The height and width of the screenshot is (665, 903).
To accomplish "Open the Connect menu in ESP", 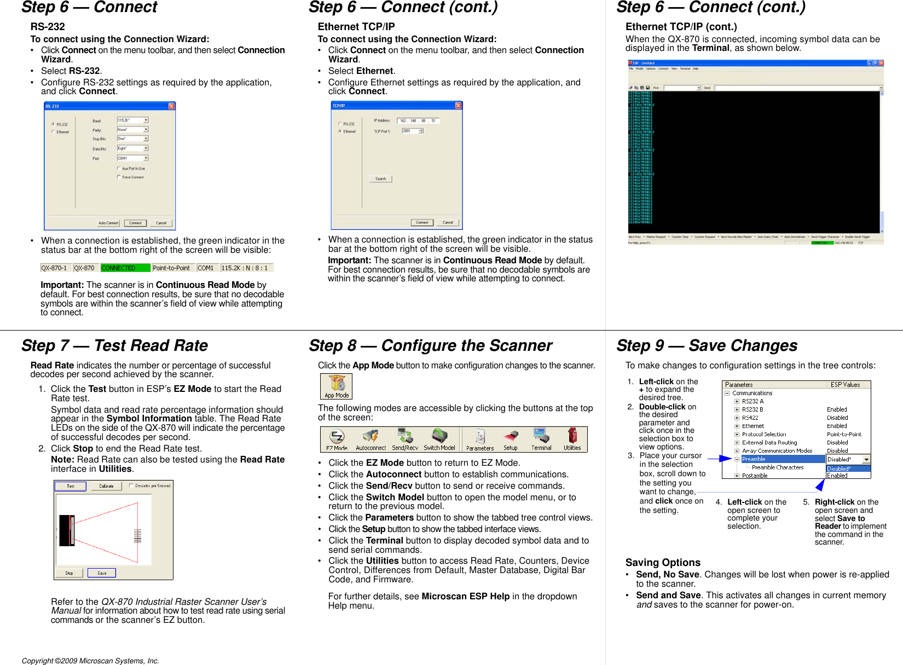I will (663, 68).
